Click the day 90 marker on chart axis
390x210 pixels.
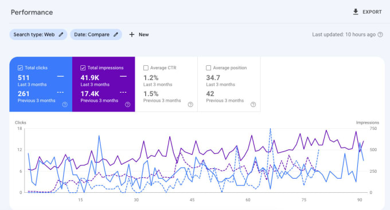[360, 200]
